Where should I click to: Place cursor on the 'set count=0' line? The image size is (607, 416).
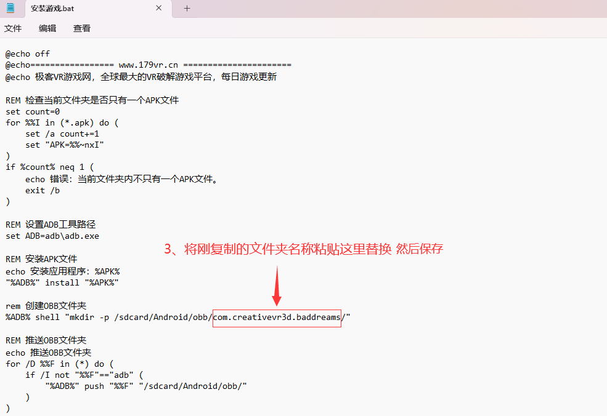tap(33, 111)
